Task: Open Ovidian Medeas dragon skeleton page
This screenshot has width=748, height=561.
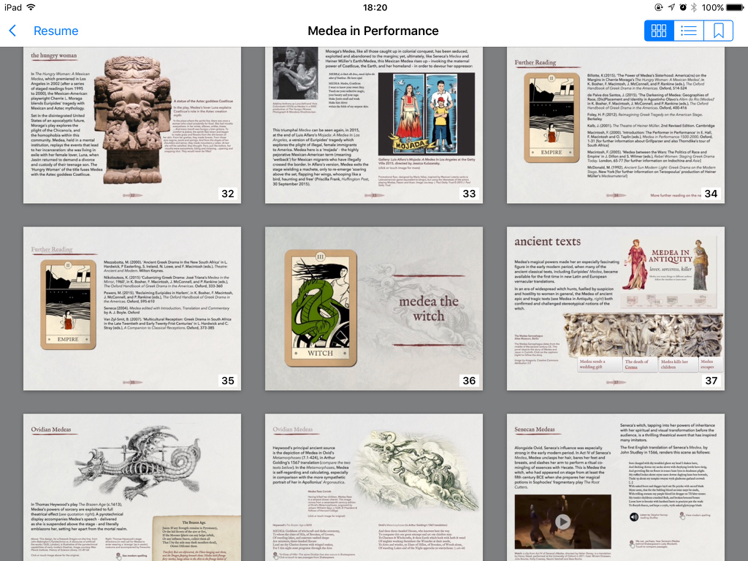Action: pyautogui.click(x=132, y=487)
